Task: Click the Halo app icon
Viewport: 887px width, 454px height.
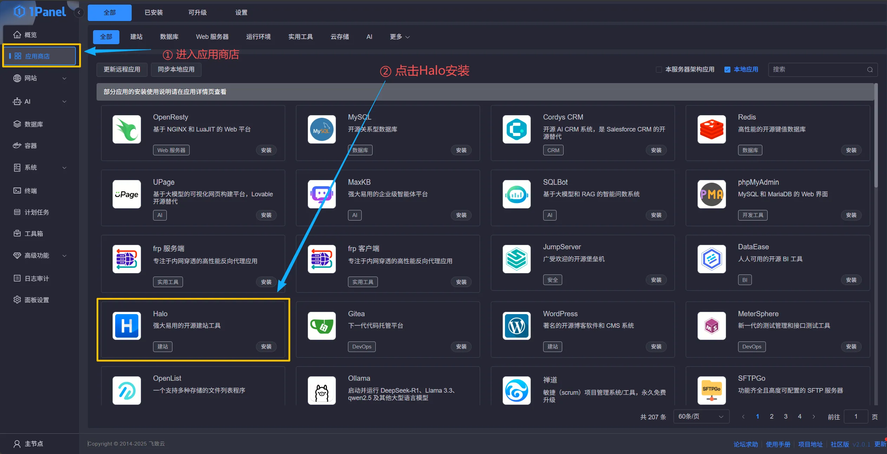Action: 126,326
